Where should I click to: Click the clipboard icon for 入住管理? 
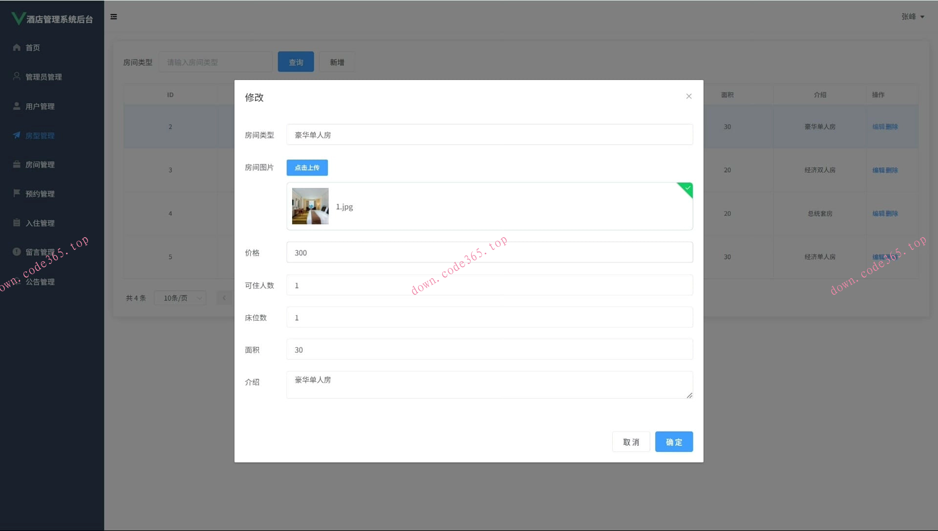17,223
